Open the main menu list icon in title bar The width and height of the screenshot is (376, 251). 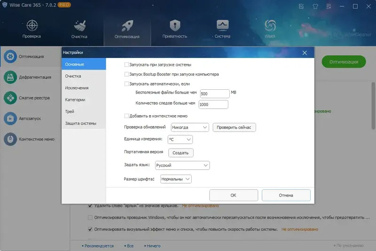(329, 6)
